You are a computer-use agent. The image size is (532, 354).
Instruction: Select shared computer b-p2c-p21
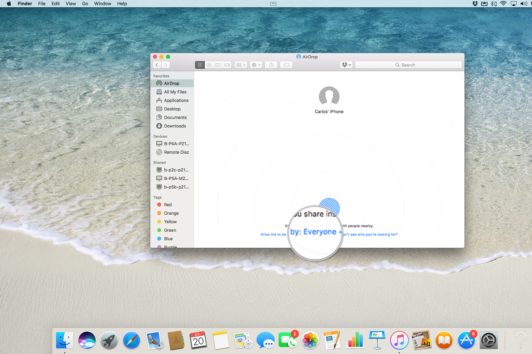(x=172, y=170)
